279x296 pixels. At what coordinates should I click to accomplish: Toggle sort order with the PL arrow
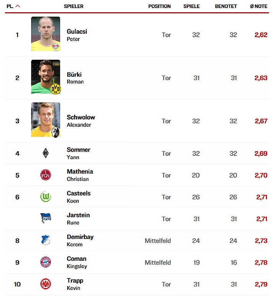coord(18,7)
